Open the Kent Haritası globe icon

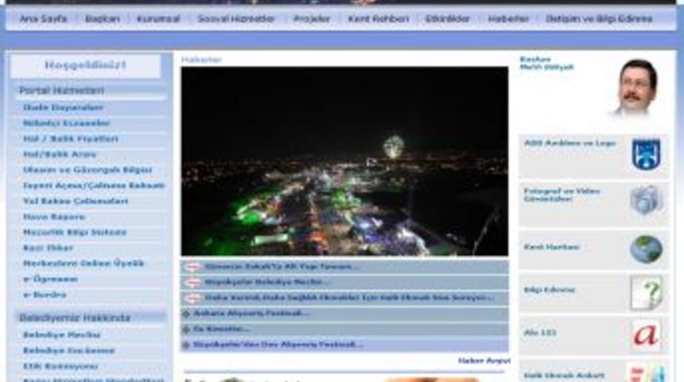point(646,249)
